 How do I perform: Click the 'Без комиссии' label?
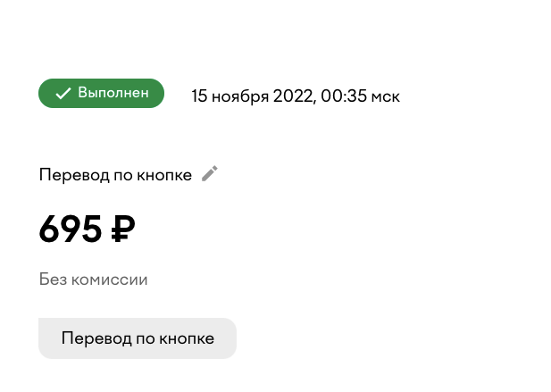coord(93,279)
